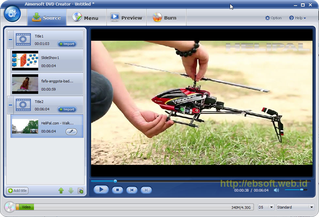Click the 340M/4.30G capacity readout
The image size is (319, 217).
tap(241, 207)
